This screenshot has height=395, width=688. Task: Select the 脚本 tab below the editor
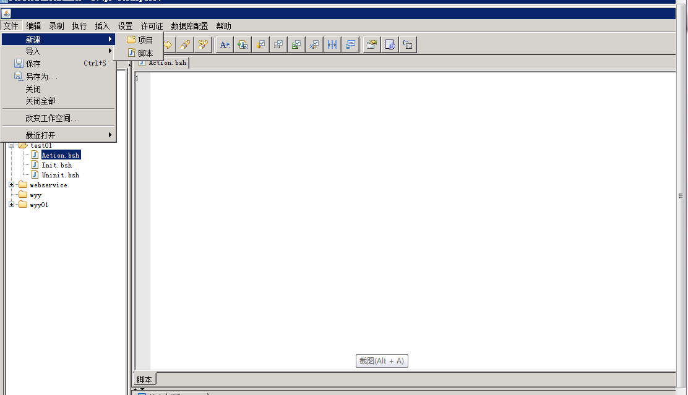coord(145,380)
